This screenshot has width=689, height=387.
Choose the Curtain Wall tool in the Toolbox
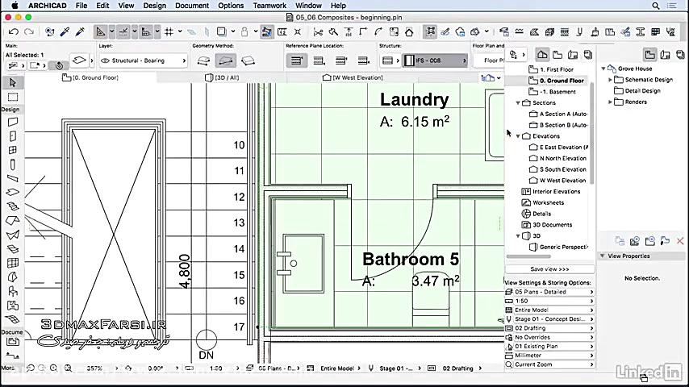tap(13, 263)
